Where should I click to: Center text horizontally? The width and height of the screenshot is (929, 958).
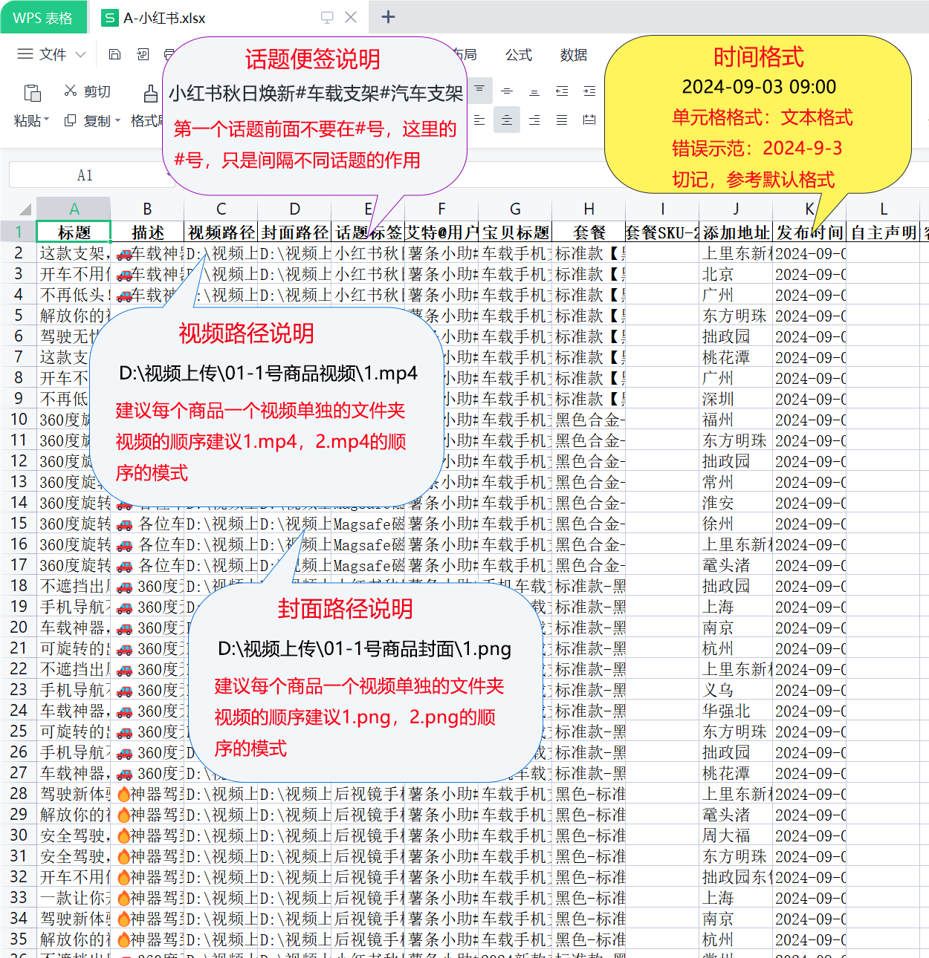coord(507,120)
